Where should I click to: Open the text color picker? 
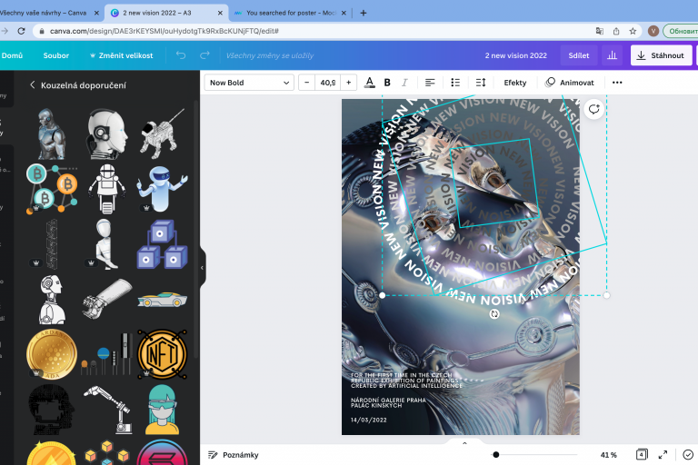pos(369,83)
